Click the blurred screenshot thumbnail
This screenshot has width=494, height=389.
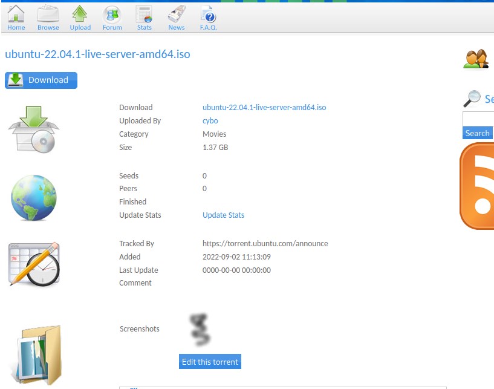200,329
